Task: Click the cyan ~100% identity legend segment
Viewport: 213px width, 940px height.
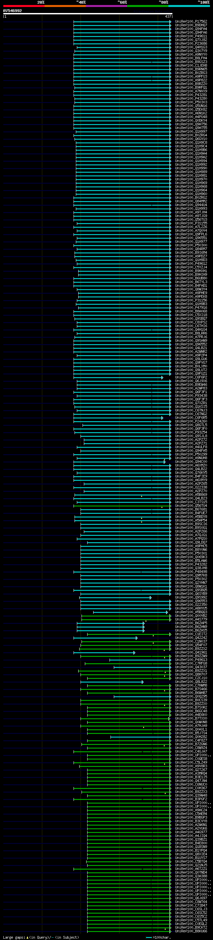Action: (x=189, y=6)
